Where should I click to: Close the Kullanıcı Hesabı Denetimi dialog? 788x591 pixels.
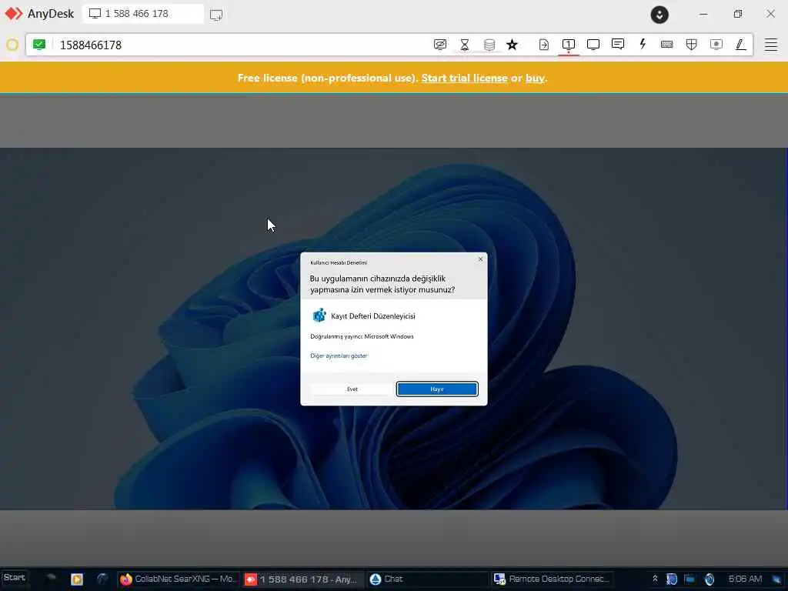[480, 259]
